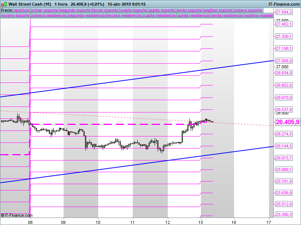
Task: Click the octavo soporte label
Action: coord(248,10)
